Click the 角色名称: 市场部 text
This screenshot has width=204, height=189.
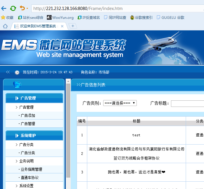[95, 72]
